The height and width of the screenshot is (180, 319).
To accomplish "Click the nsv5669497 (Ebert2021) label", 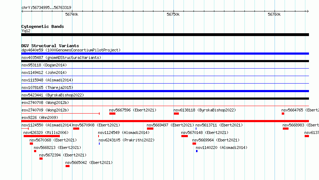I will 170,125.
